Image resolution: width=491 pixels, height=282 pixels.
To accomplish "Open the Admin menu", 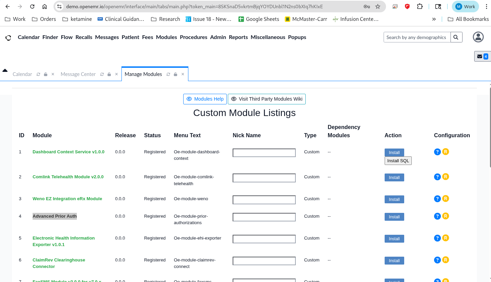I will [218, 37].
